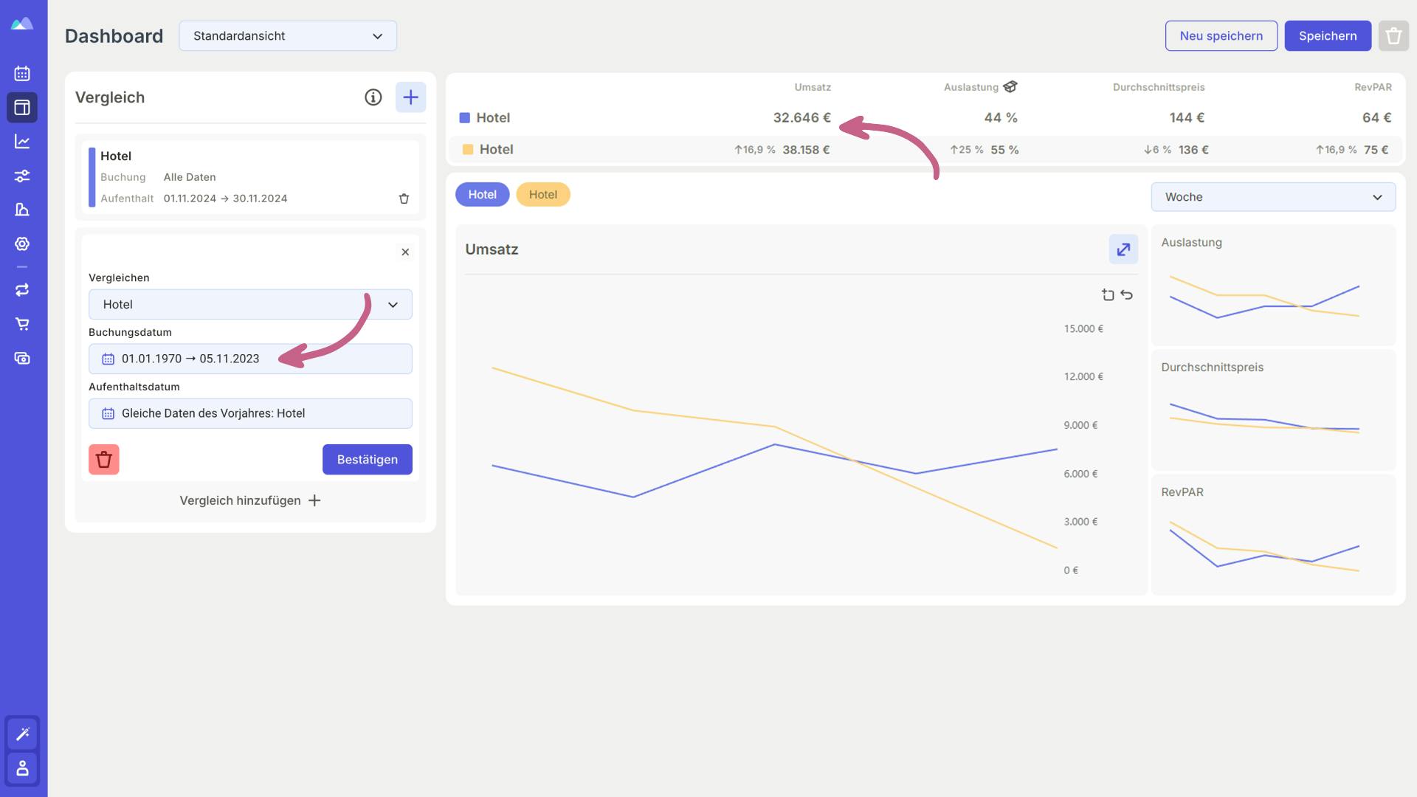This screenshot has height=797, width=1417.
Task: Click the app logo in the sidebar
Action: (x=22, y=24)
